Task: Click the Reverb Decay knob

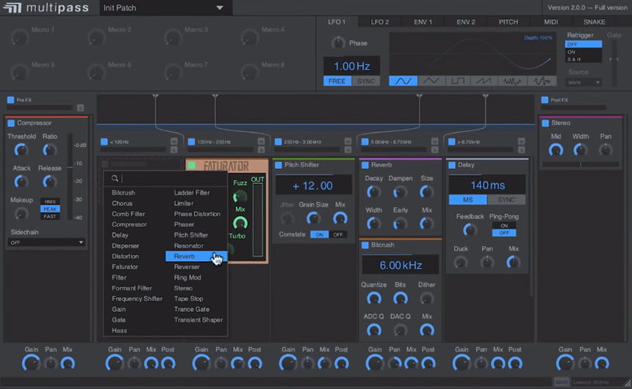Action: pos(373,192)
